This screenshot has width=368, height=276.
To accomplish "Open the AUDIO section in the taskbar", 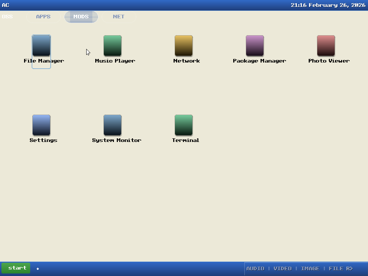I will point(255,268).
